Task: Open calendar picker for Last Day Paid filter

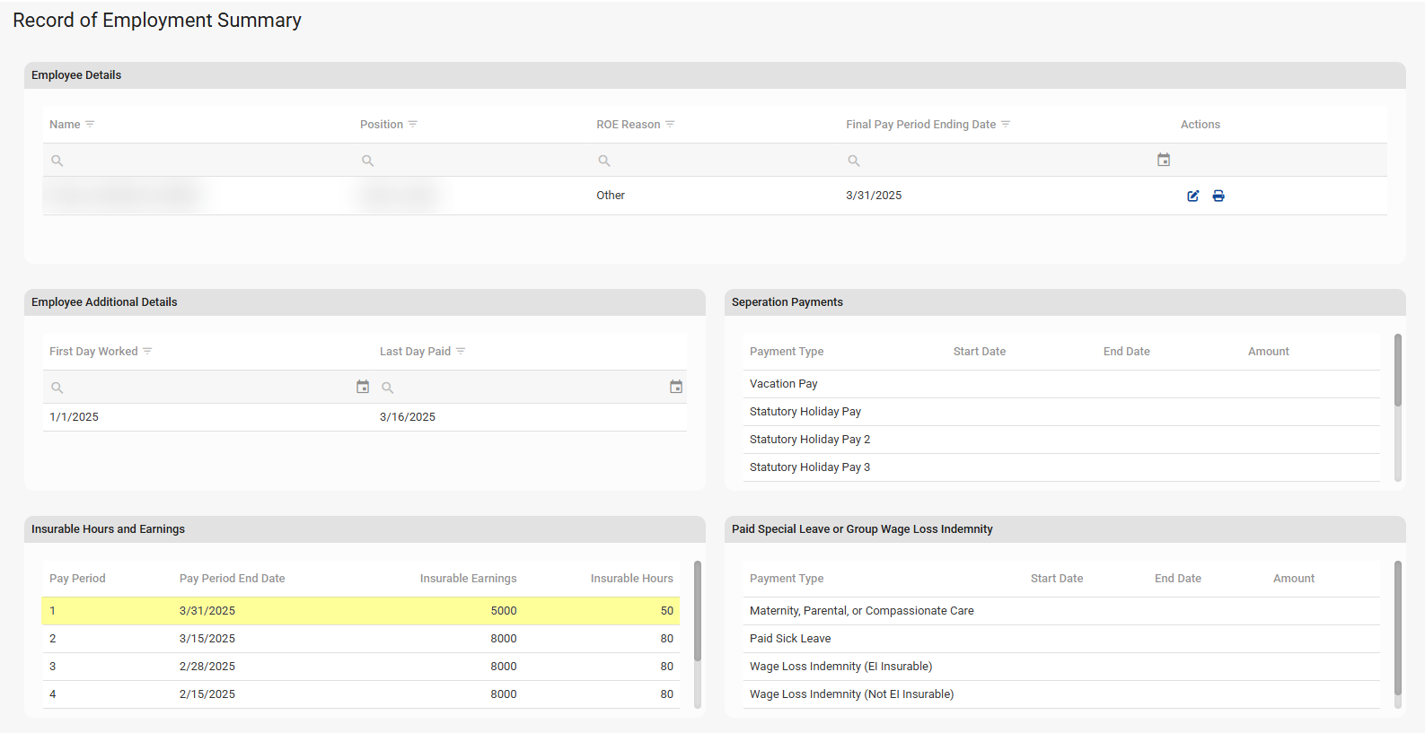Action: [x=676, y=387]
